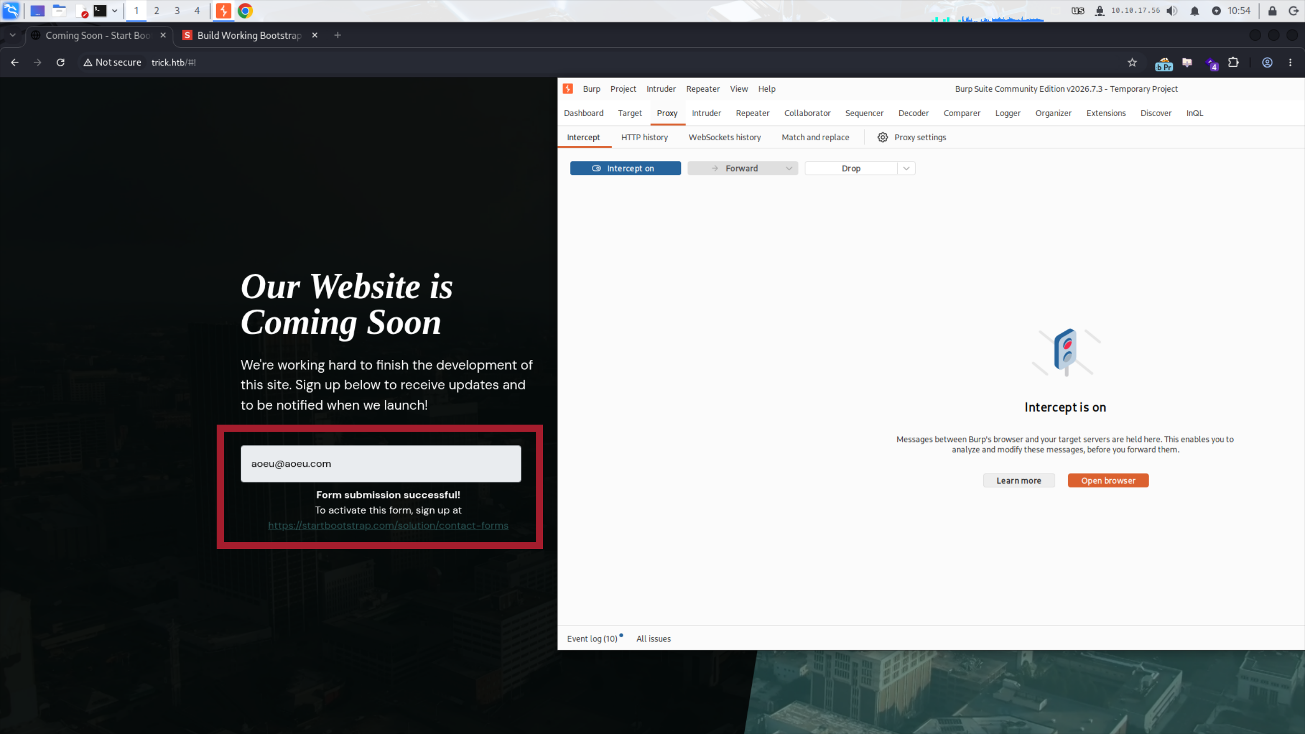Toggle the Intercept on button
The width and height of the screenshot is (1305, 734).
pos(625,168)
